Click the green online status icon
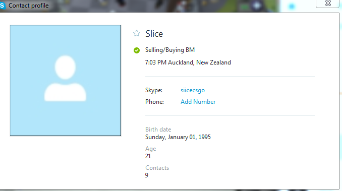Screen dimensions: 342x191 click(x=137, y=50)
